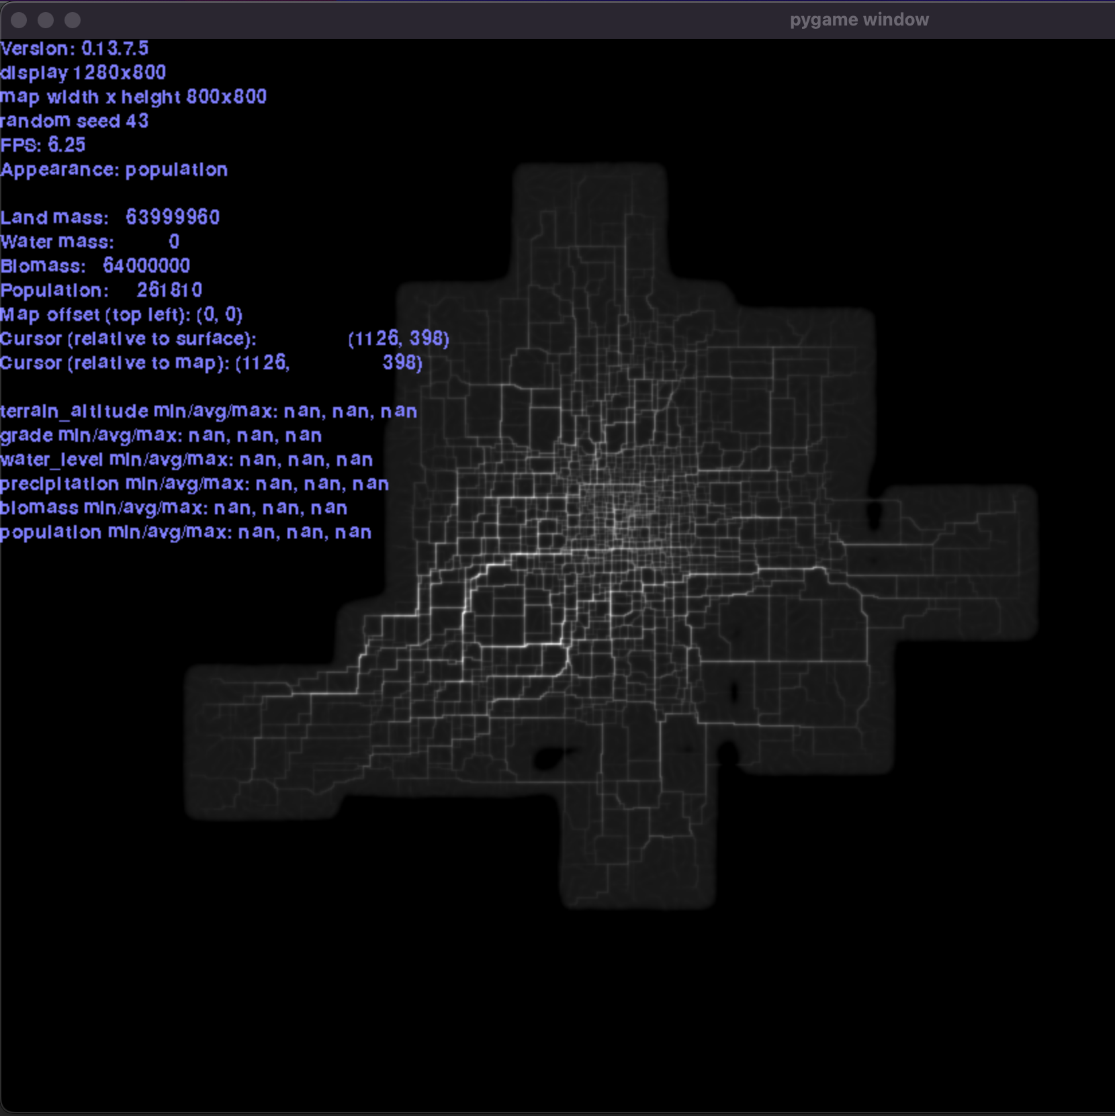Screen dimensions: 1115x1116
Task: Click the 'FPS: 6.25' readout
Action: click(x=43, y=145)
